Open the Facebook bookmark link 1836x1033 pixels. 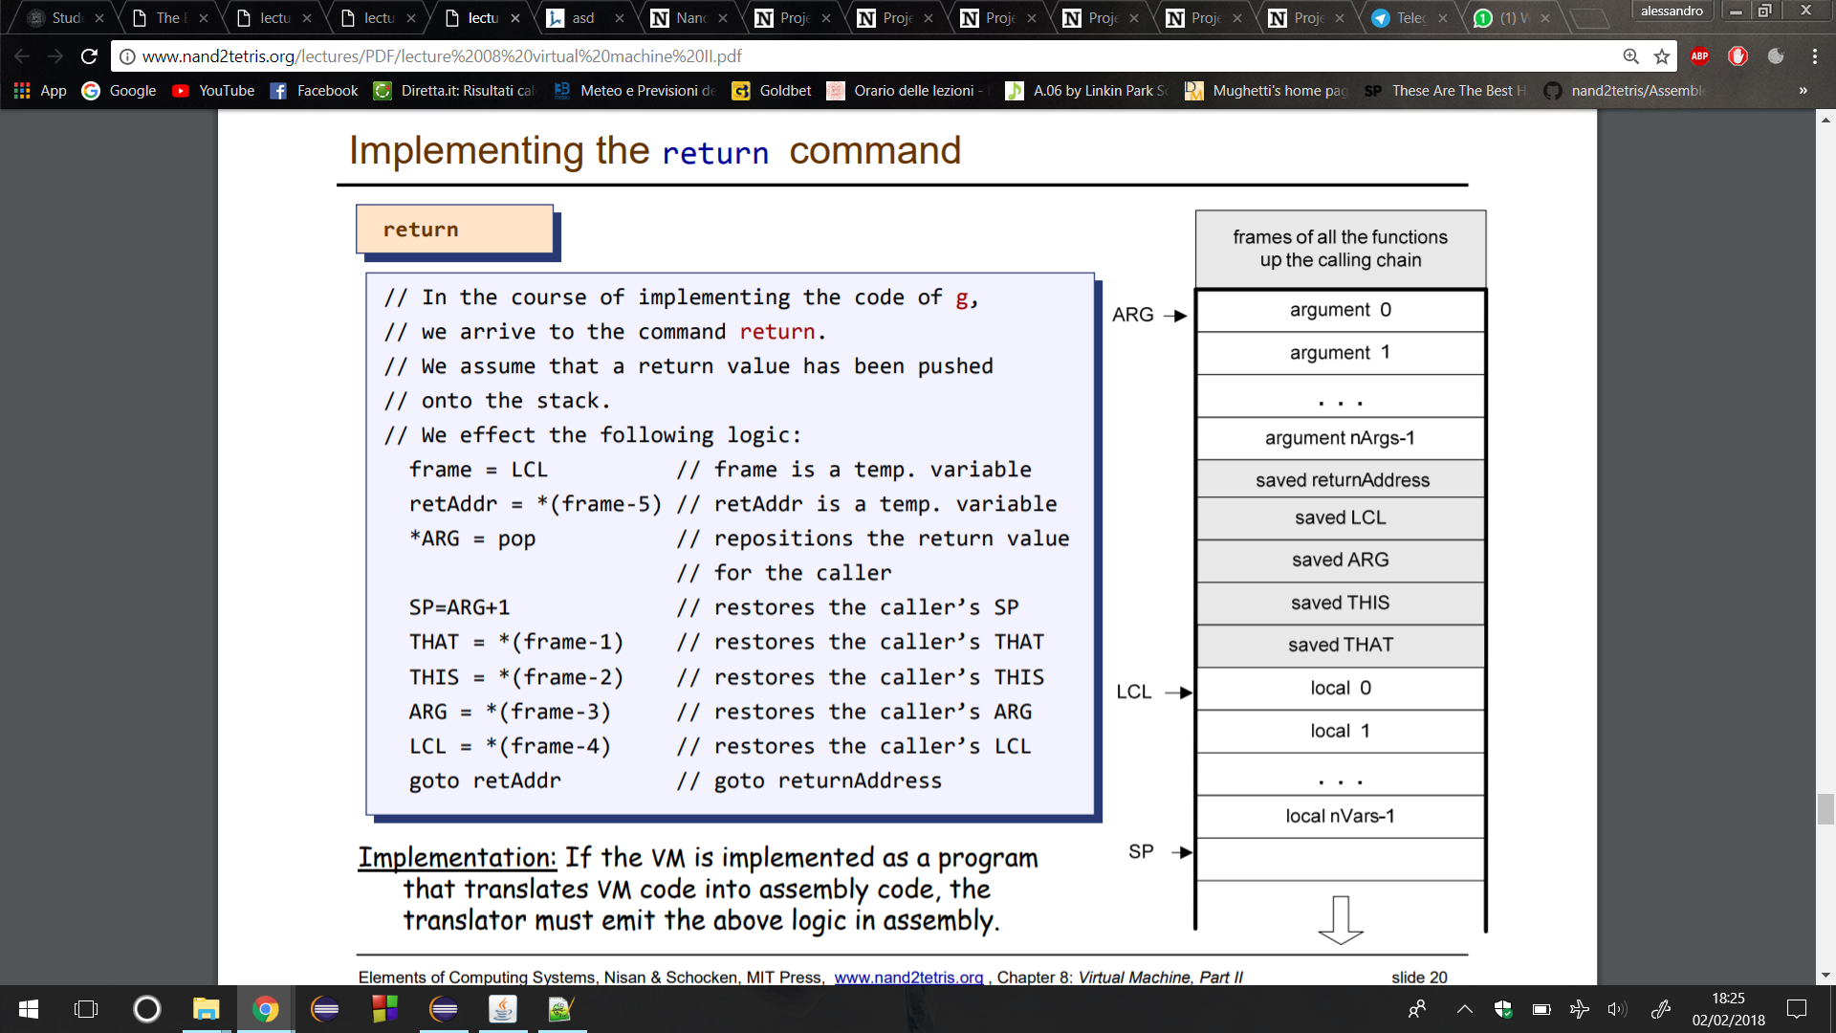(315, 91)
